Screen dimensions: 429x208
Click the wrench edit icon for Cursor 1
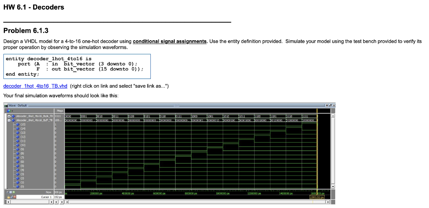tap(12, 197)
